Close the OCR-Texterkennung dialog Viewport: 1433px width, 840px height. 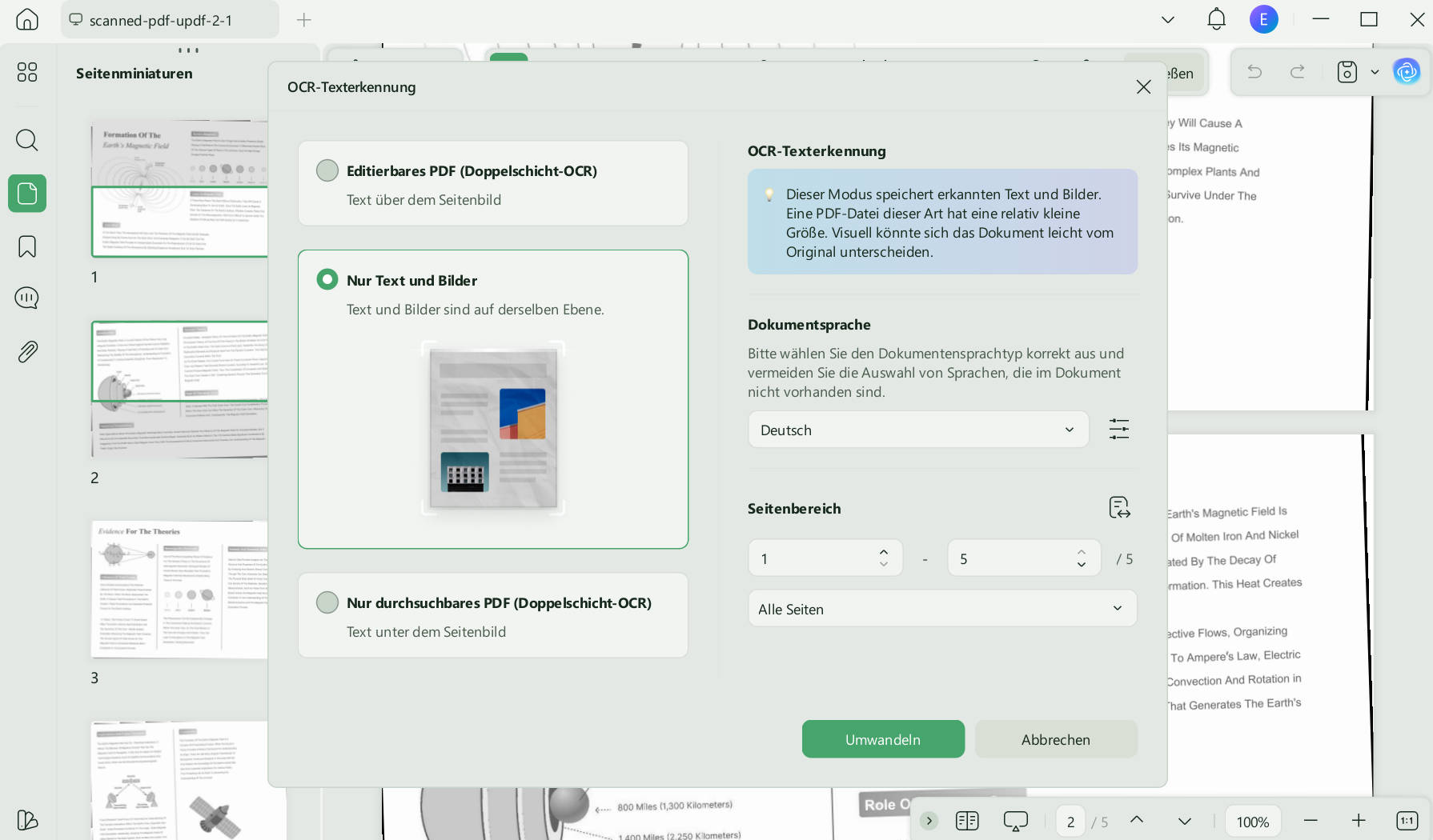click(1143, 87)
